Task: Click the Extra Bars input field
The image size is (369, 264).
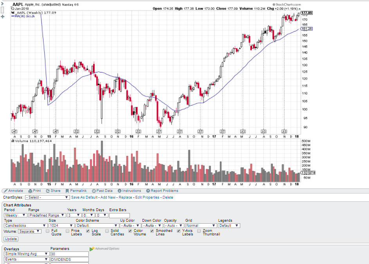Action: pos(120,215)
